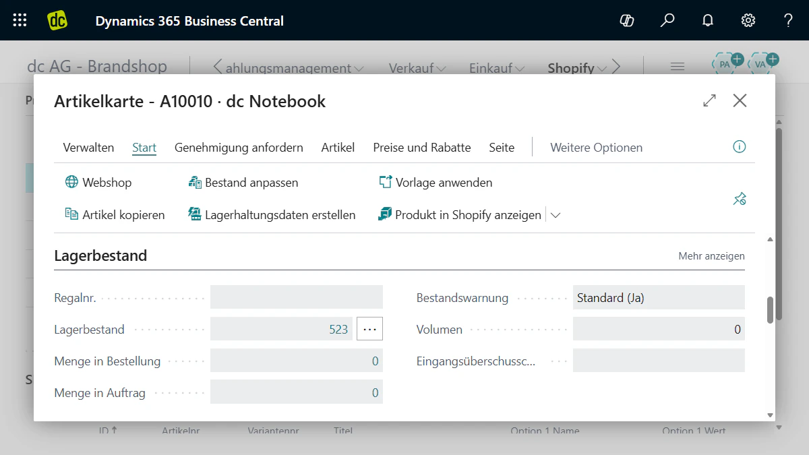
Task: Click the Lagerbestand value 523
Action: coord(338,329)
